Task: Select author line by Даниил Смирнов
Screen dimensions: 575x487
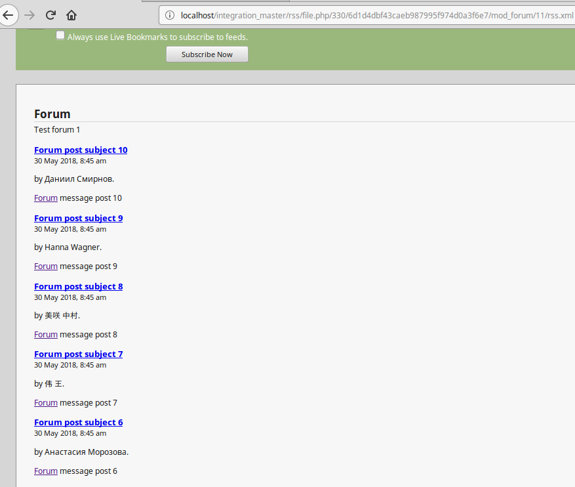Action: 74,179
